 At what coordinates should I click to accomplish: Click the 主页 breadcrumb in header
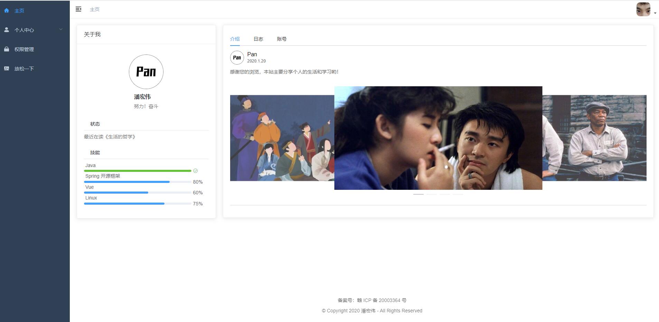(x=95, y=9)
